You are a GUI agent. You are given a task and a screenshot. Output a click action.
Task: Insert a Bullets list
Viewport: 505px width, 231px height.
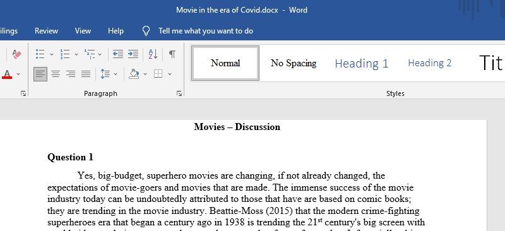(x=40, y=54)
